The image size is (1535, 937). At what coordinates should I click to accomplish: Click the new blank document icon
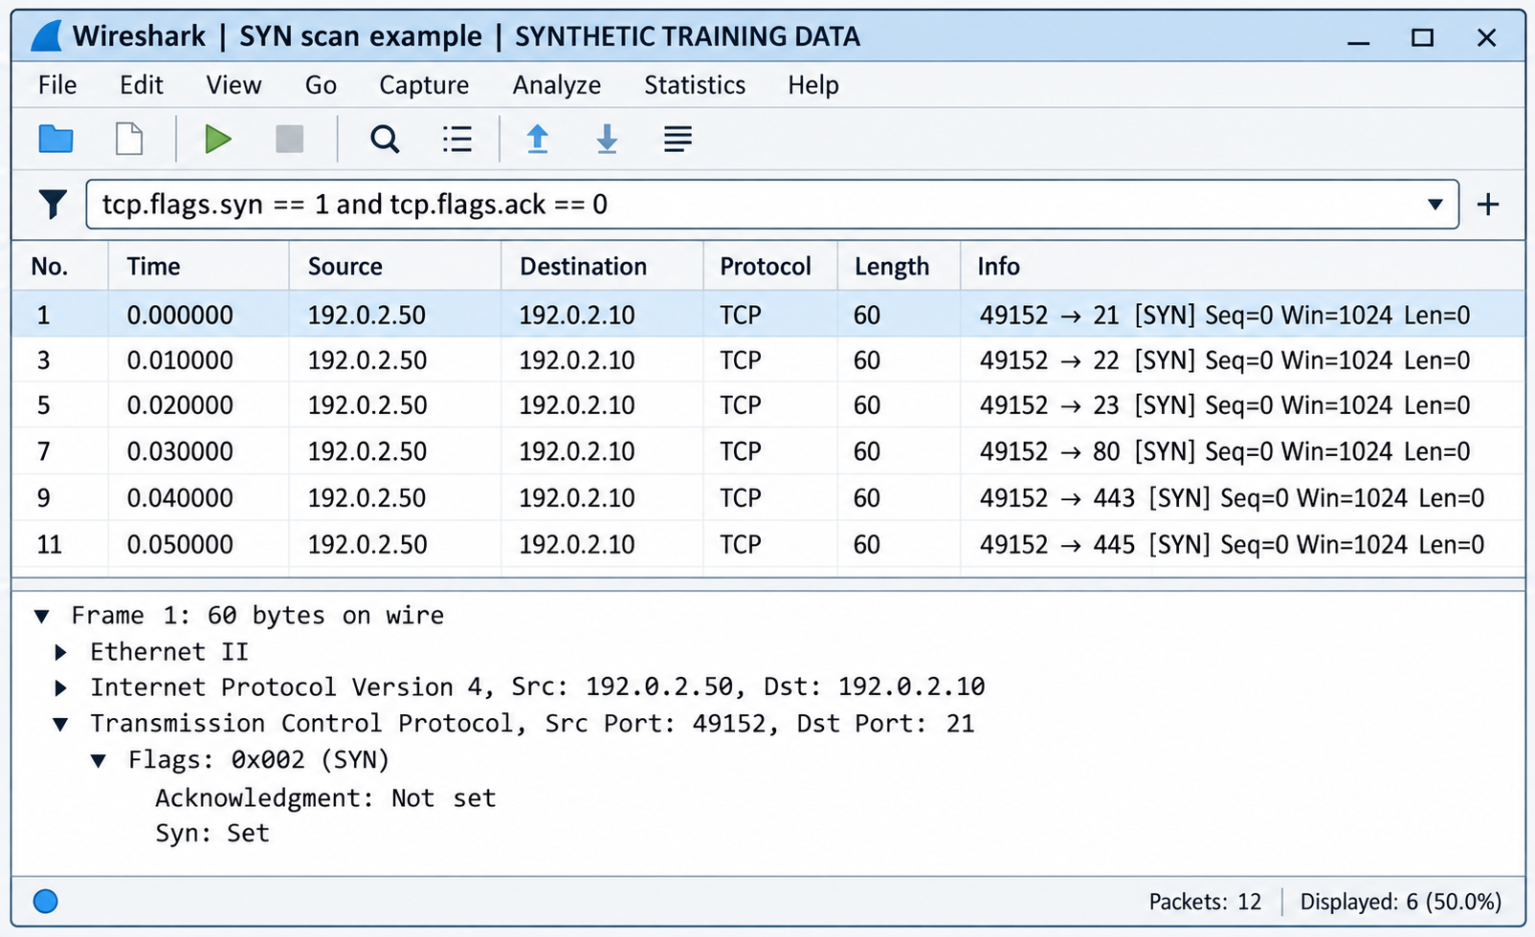(x=129, y=140)
